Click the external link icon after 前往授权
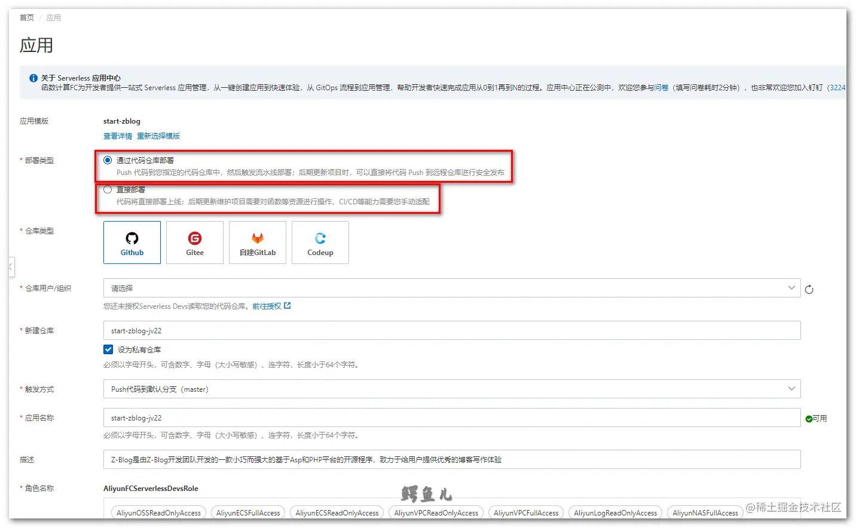Viewport: 856px width, 528px height. pos(288,306)
